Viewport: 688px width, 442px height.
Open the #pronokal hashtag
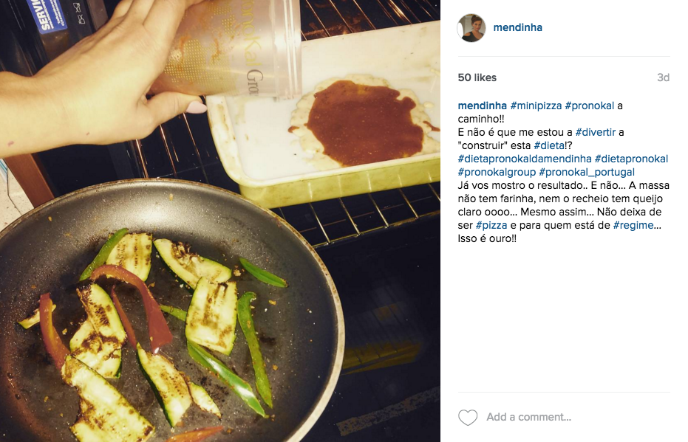(589, 106)
